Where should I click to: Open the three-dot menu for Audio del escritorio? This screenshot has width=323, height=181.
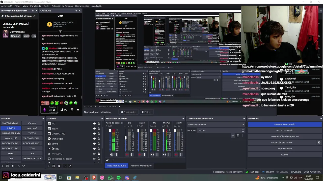(x=116, y=155)
